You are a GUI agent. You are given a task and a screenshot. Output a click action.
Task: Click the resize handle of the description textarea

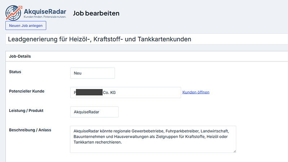(x=235, y=151)
